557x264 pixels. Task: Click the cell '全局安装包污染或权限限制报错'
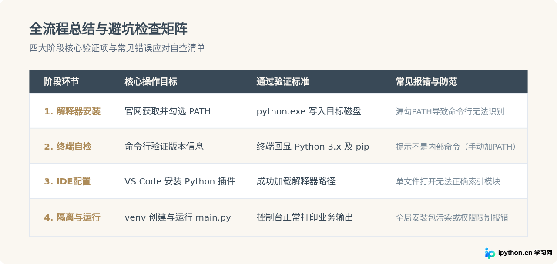[452, 217]
